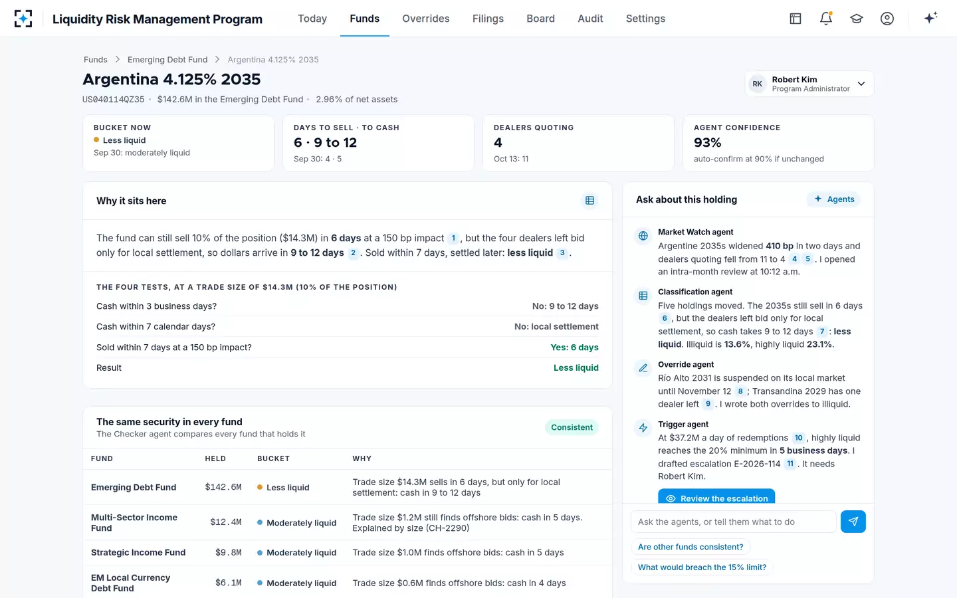Send the message with the paper plane button
This screenshot has width=957, height=598.
pos(853,522)
